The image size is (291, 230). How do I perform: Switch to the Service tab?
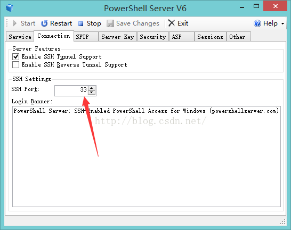click(x=20, y=37)
